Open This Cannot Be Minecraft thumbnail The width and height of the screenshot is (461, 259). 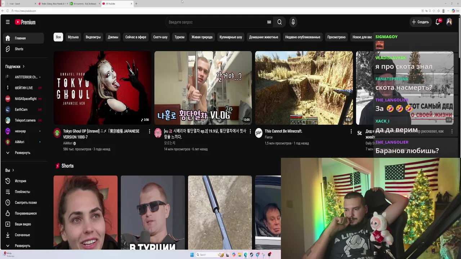point(304,88)
